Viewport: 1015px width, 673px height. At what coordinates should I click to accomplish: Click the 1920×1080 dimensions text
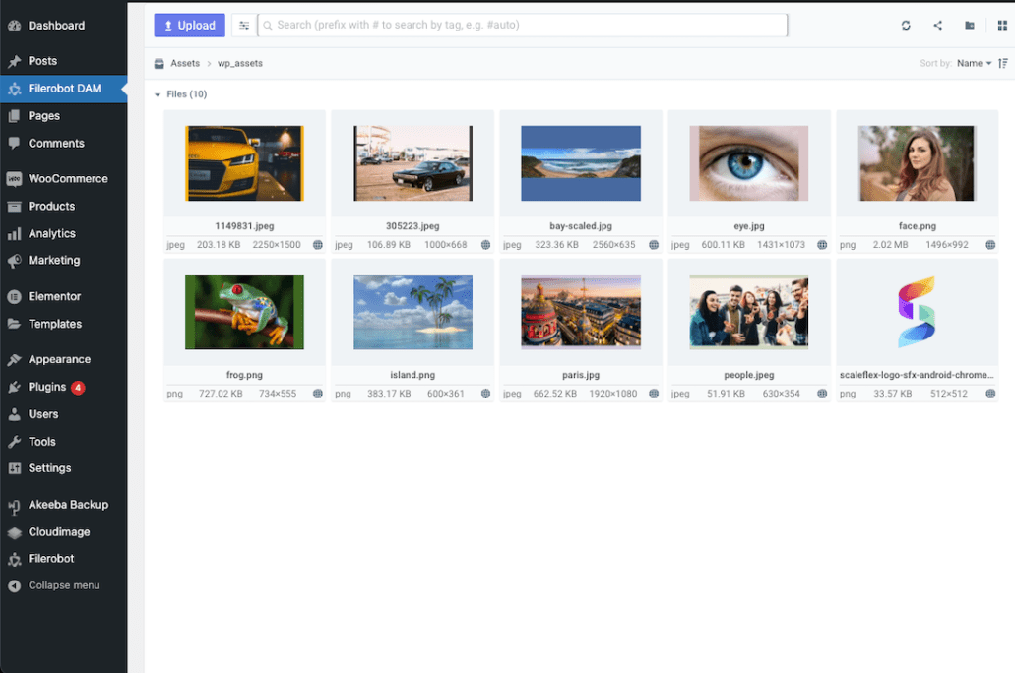[x=612, y=394]
